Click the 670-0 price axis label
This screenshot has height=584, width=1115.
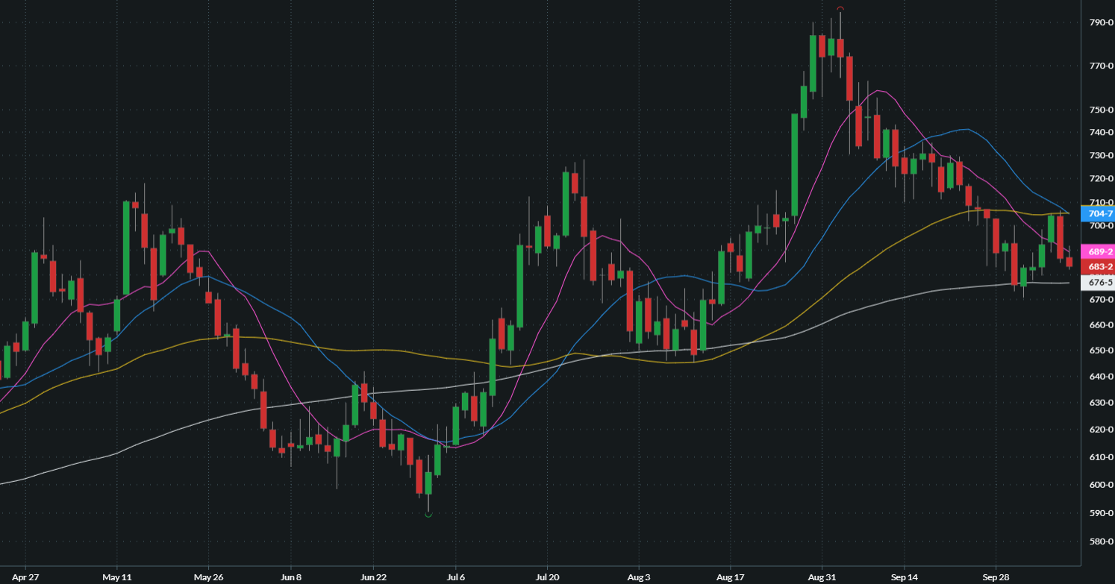[x=1101, y=300]
